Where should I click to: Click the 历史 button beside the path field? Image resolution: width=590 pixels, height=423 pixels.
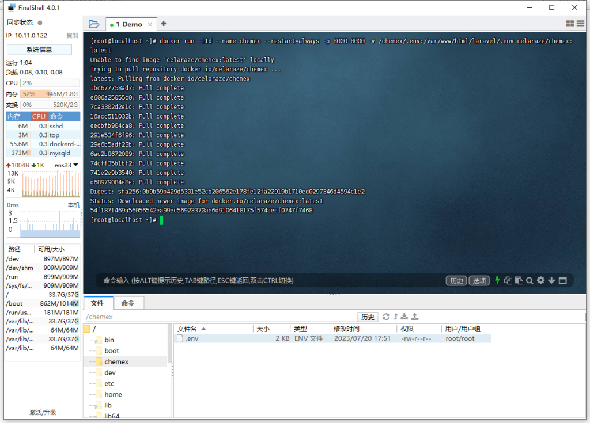(x=368, y=317)
